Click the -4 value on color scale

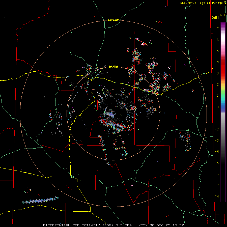click(x=217, y=151)
